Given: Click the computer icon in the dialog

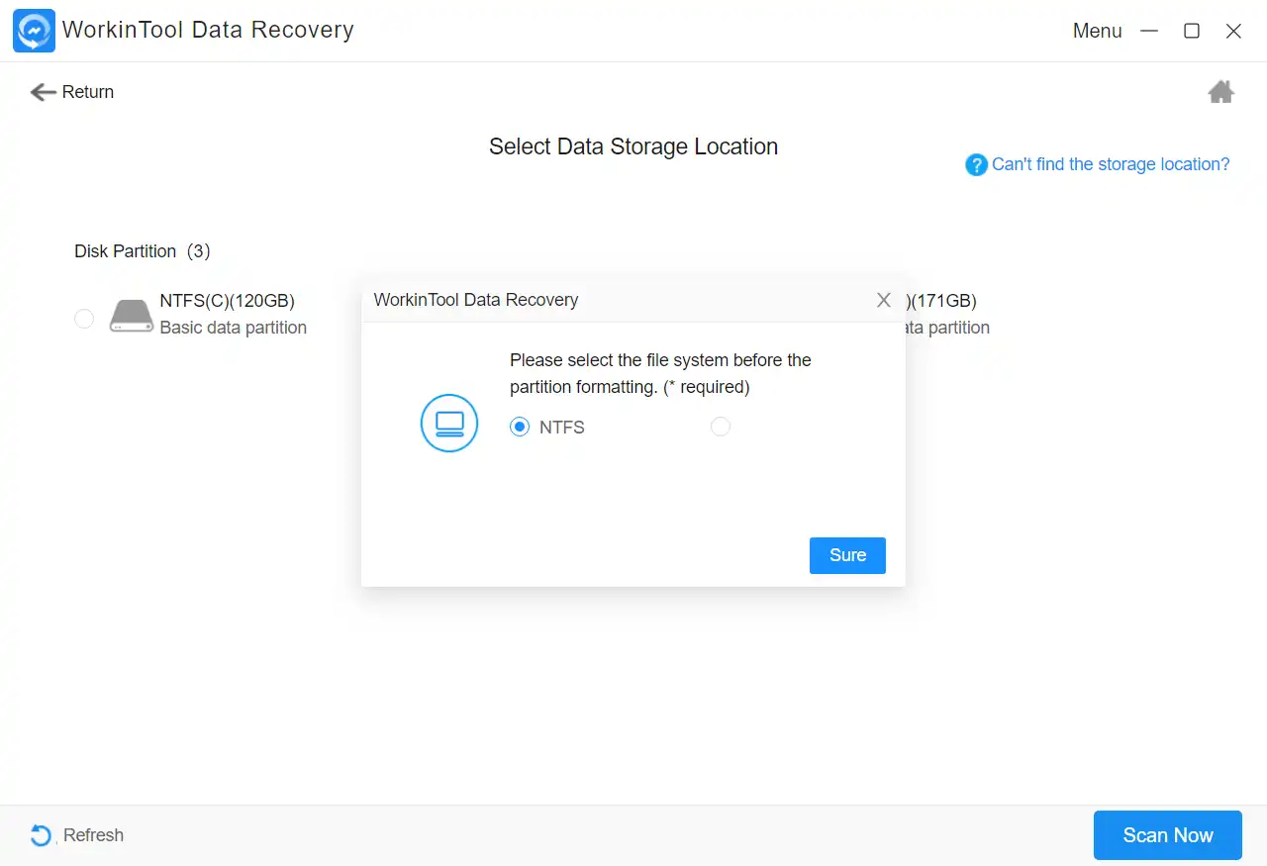Looking at the screenshot, I should click(x=449, y=423).
